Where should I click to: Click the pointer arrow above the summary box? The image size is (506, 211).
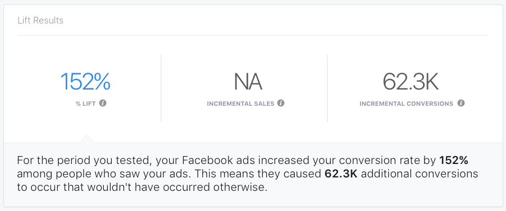pyautogui.click(x=86, y=139)
